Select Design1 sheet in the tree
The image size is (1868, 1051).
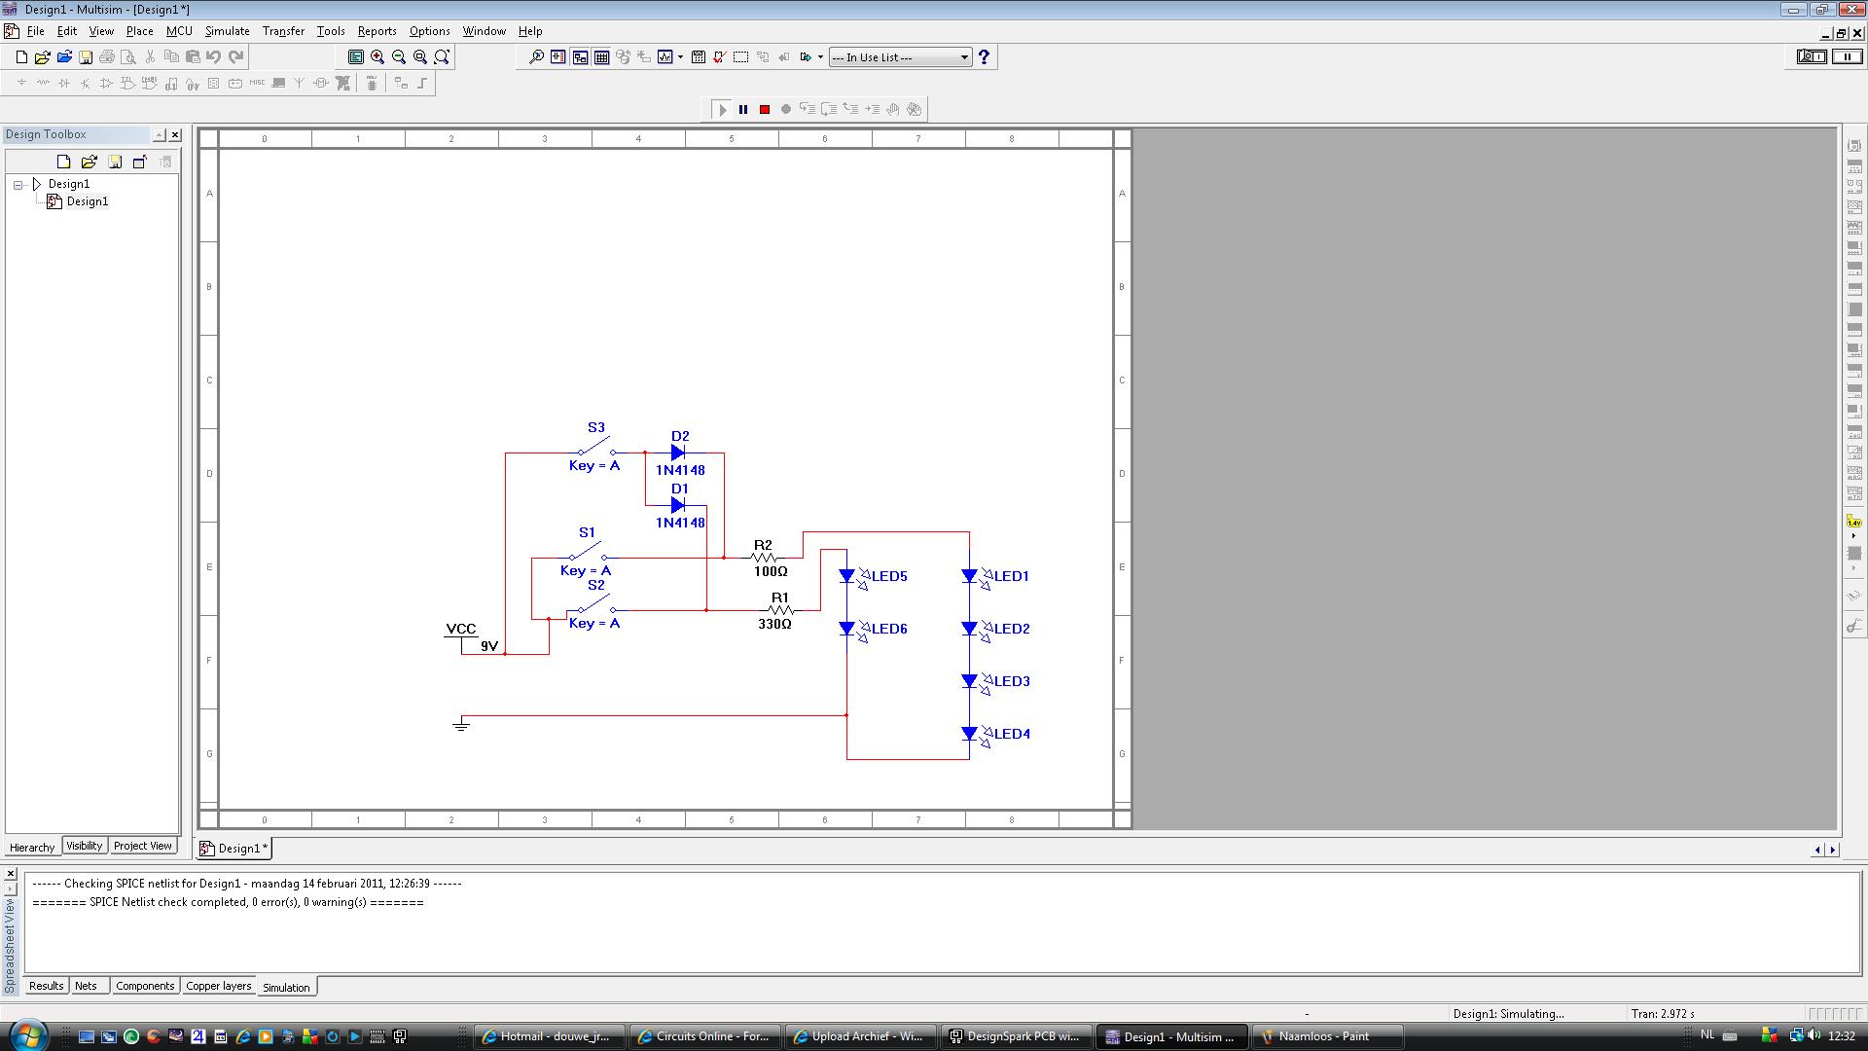point(87,201)
